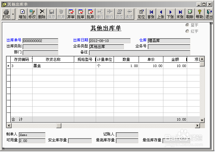The width and height of the screenshot is (215, 152).
Task: Click the table vertical scroll up arrow
Action: [x=202, y=59]
